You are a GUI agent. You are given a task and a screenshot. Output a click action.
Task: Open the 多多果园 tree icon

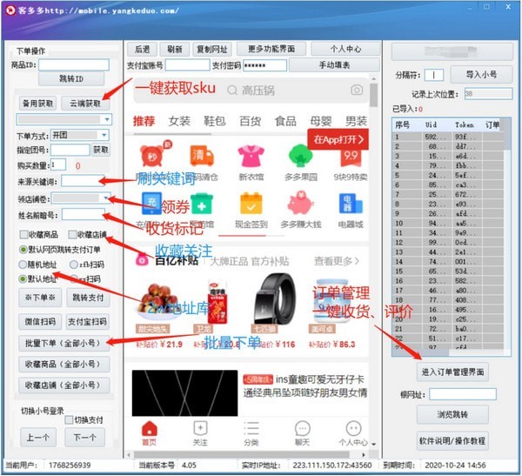[x=301, y=155]
